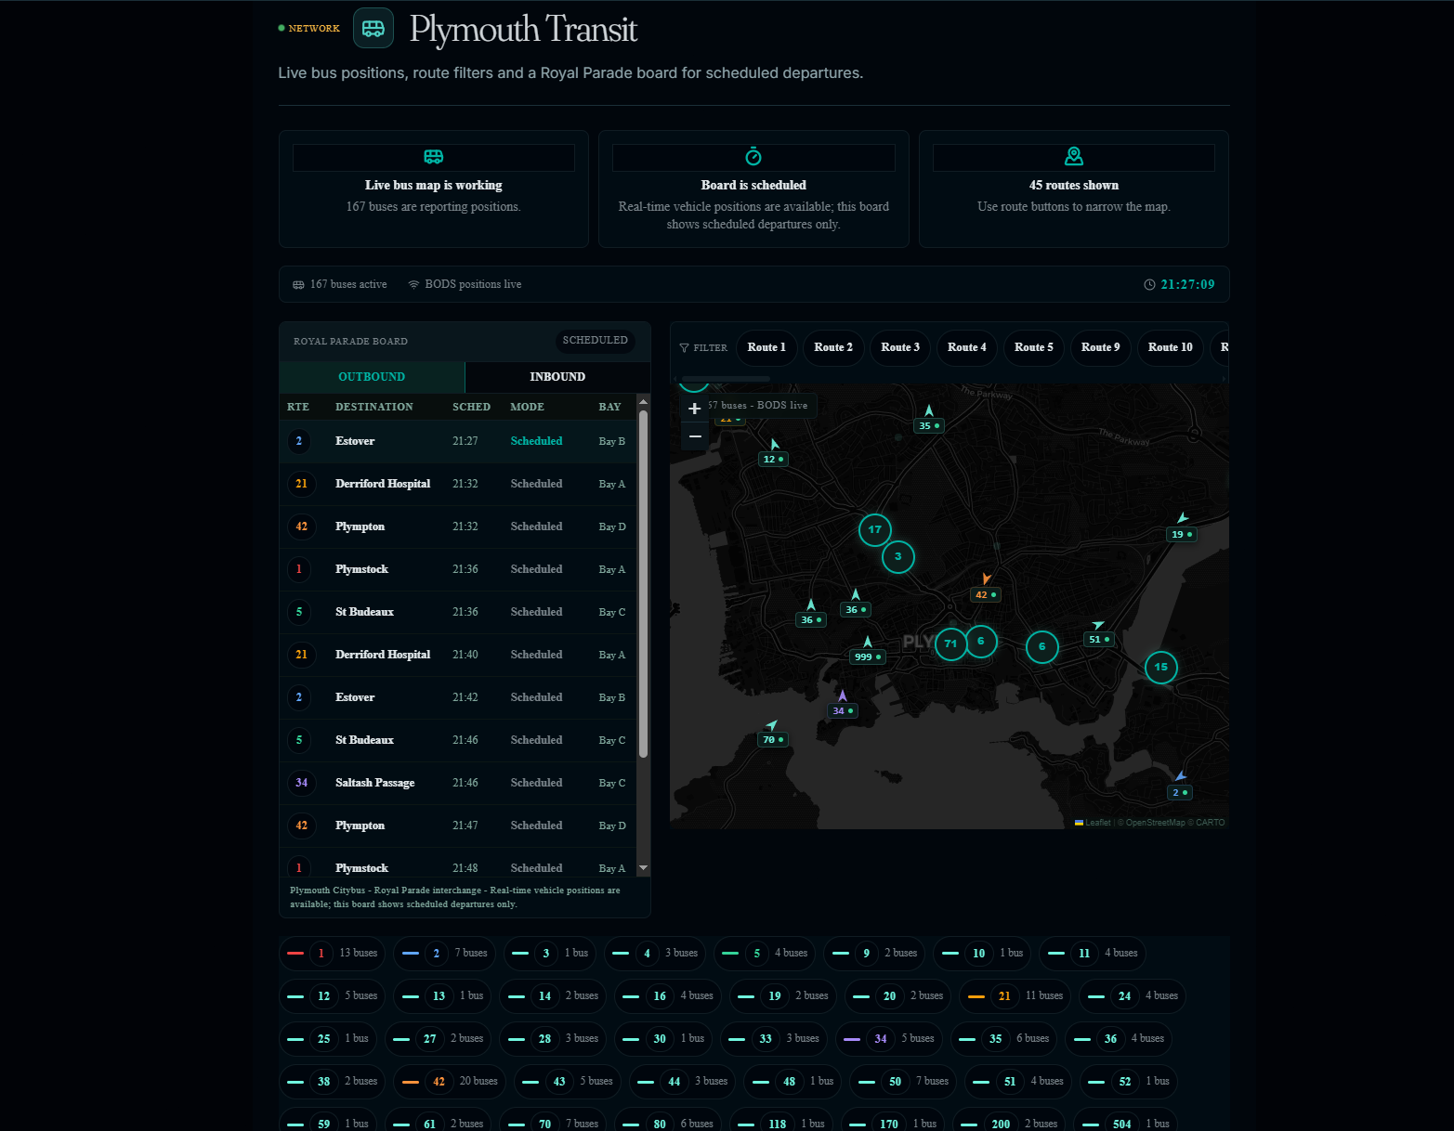Open the cluster of 17 buses on the map

tap(874, 530)
